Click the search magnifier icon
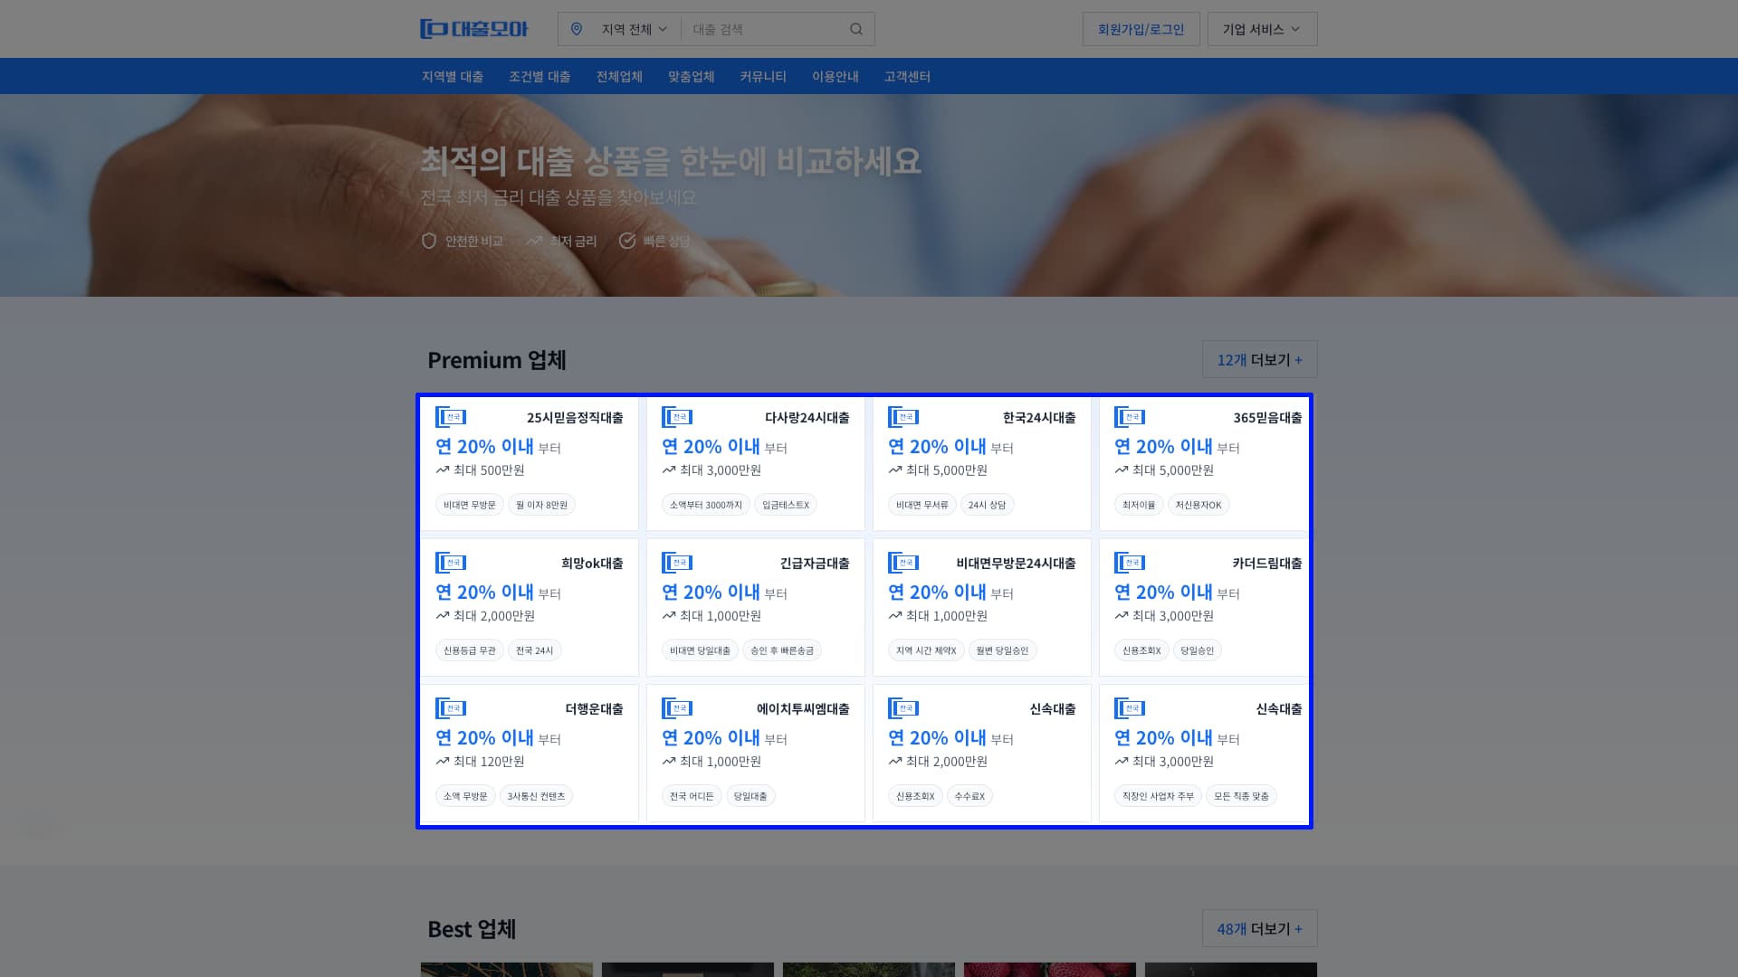Image resolution: width=1738 pixels, height=977 pixels. [x=855, y=28]
